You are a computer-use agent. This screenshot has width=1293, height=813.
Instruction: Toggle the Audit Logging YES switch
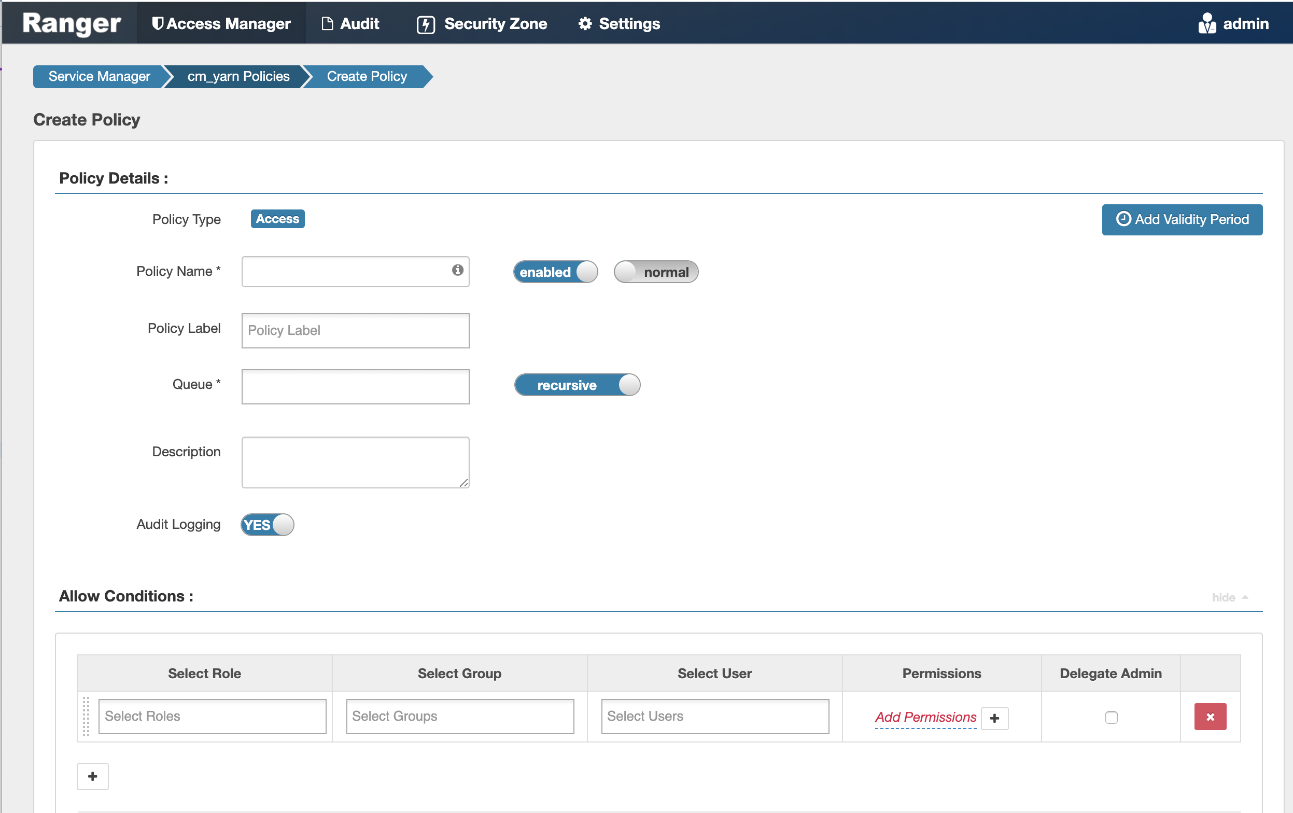coord(267,525)
